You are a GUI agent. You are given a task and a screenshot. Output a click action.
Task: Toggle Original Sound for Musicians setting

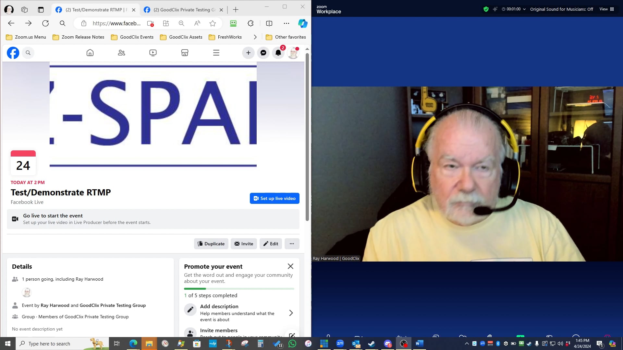coord(561,9)
